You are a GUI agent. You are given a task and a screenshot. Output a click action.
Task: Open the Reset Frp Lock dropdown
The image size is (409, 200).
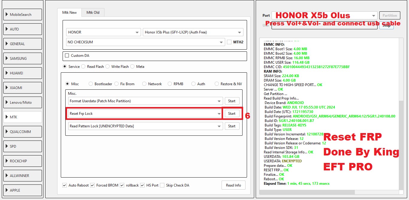click(146, 114)
